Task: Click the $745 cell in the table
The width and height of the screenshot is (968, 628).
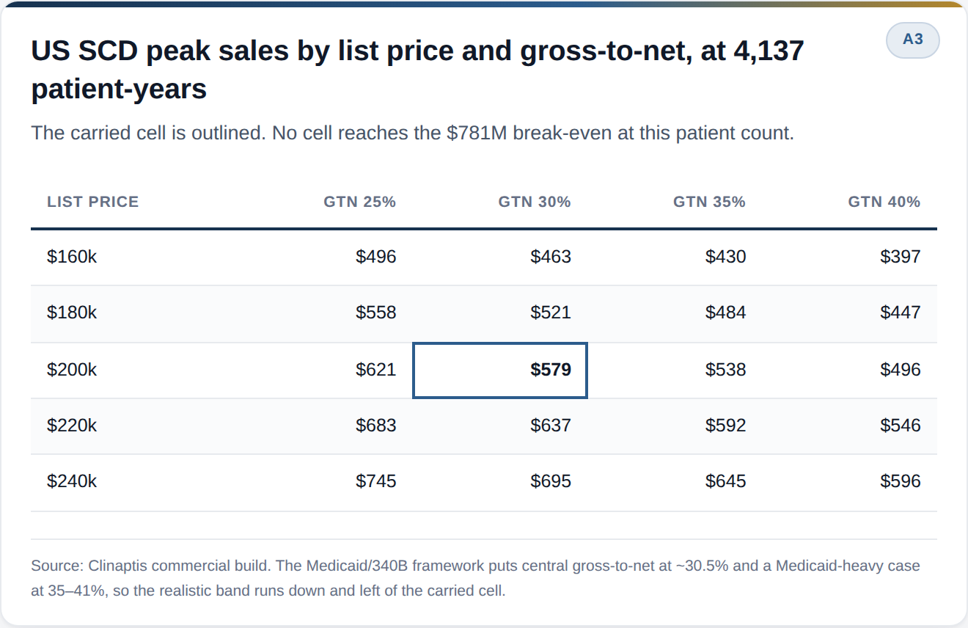Action: coord(376,482)
